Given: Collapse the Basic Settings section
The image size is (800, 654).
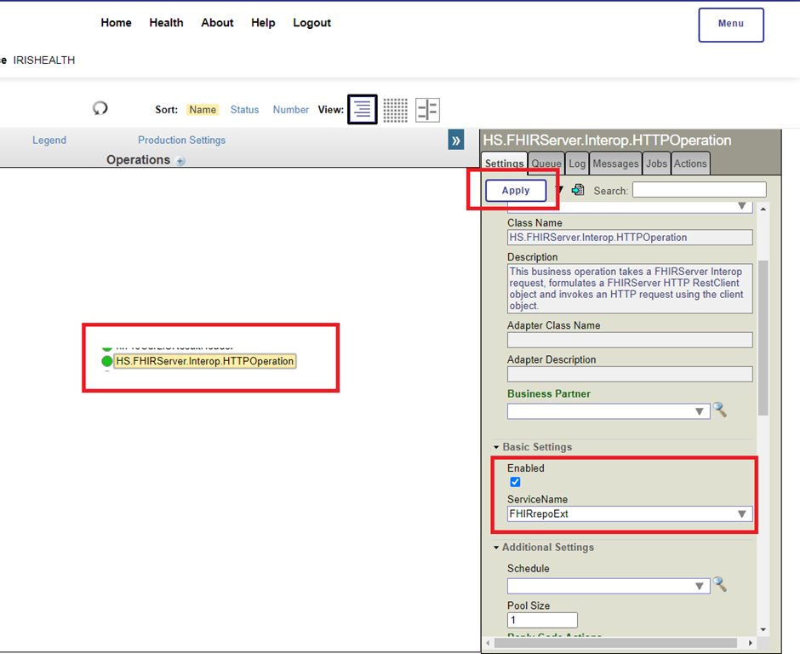Looking at the screenshot, I should click(x=497, y=447).
